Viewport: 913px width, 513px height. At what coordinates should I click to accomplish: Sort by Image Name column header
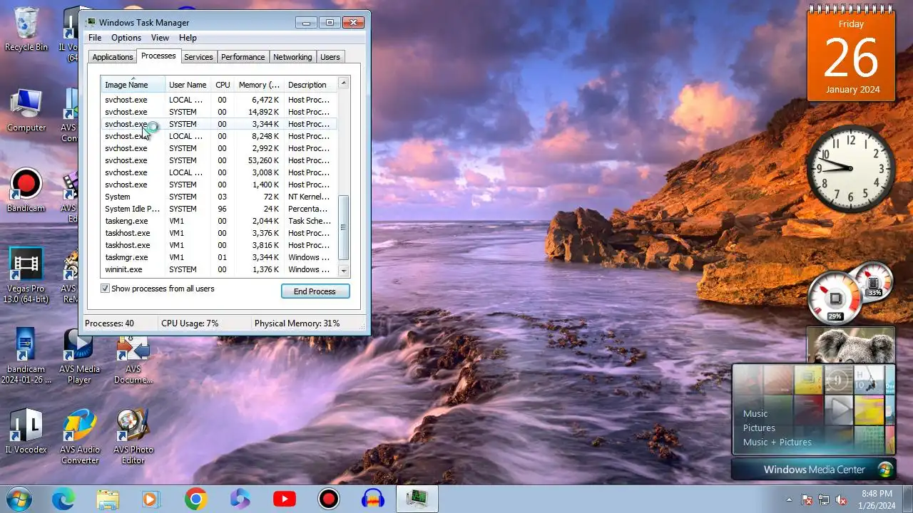click(133, 85)
